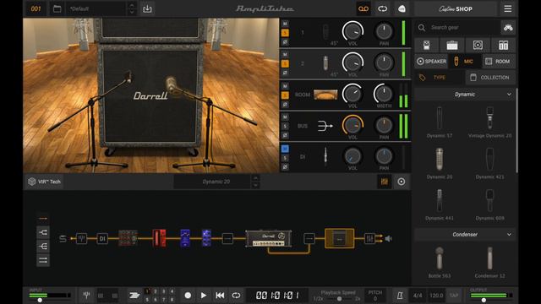Image resolution: width=541 pixels, height=304 pixels.
Task: Select the tuner block in signal chain
Action: coord(81,238)
